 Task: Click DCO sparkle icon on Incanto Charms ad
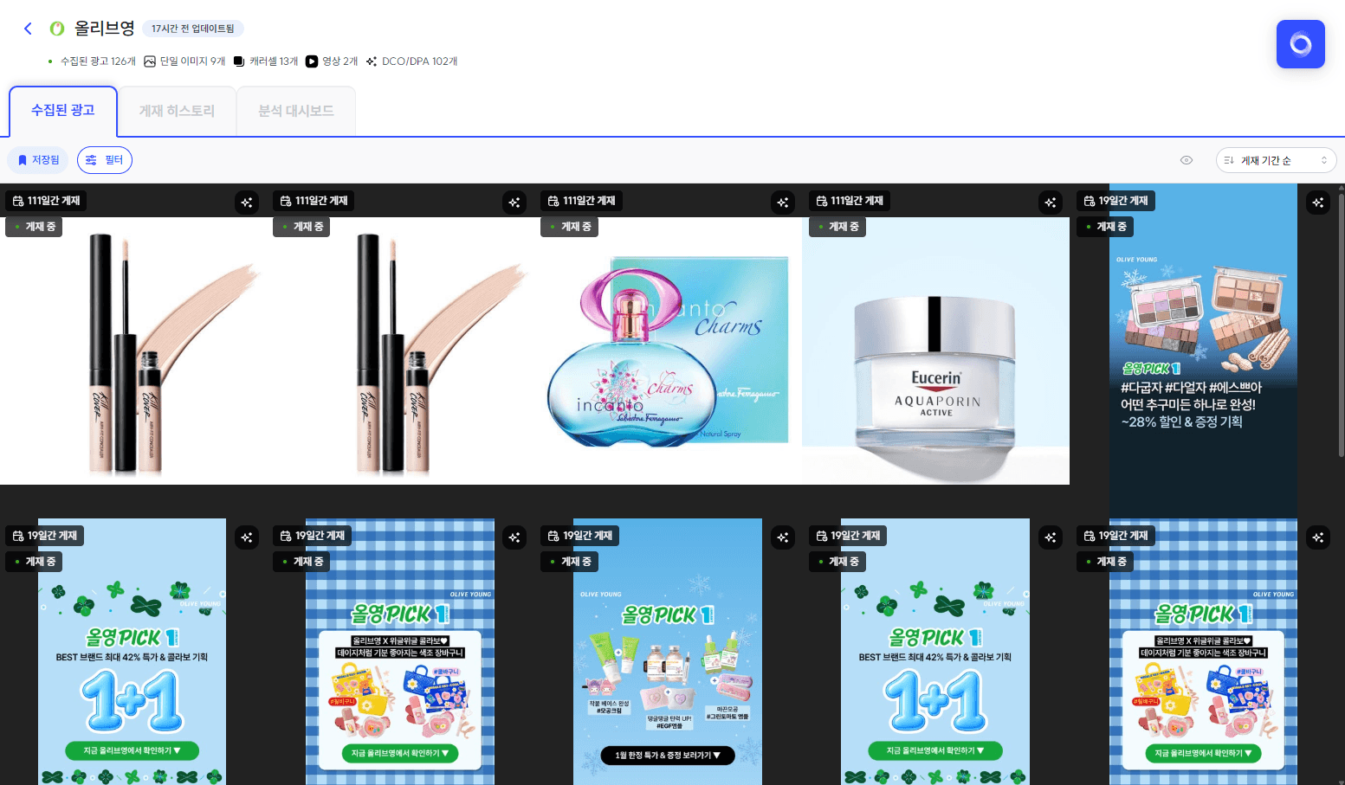[783, 203]
